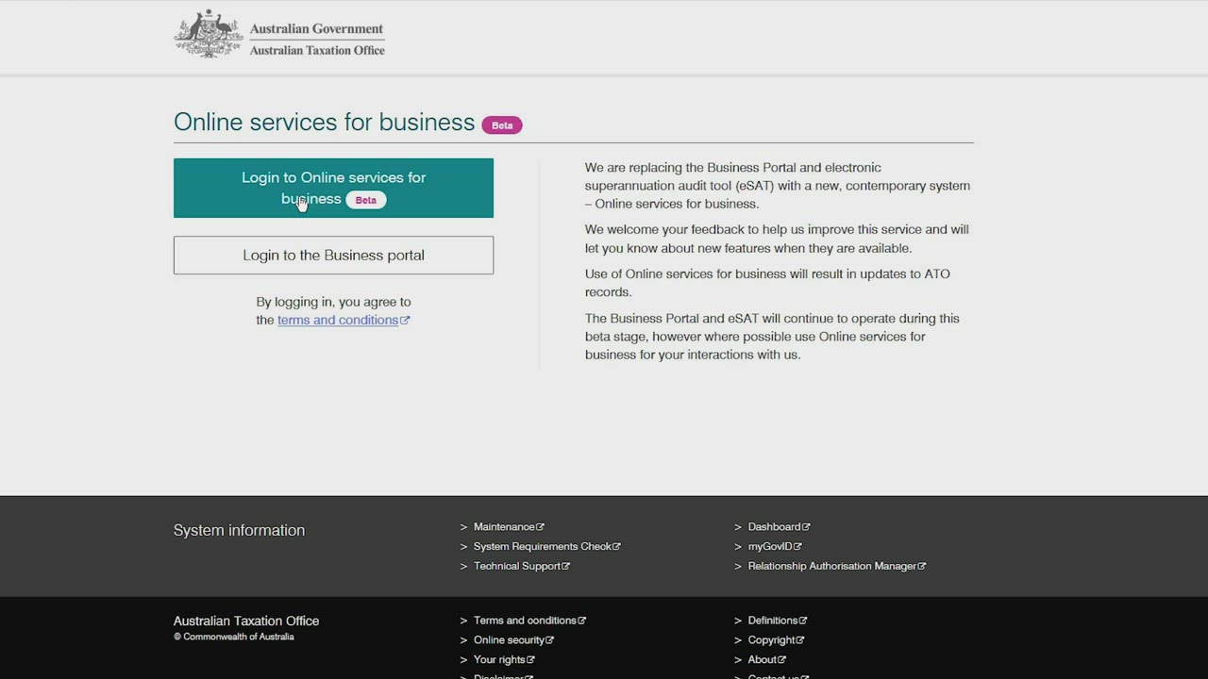Open the myGovID link

coord(769,547)
